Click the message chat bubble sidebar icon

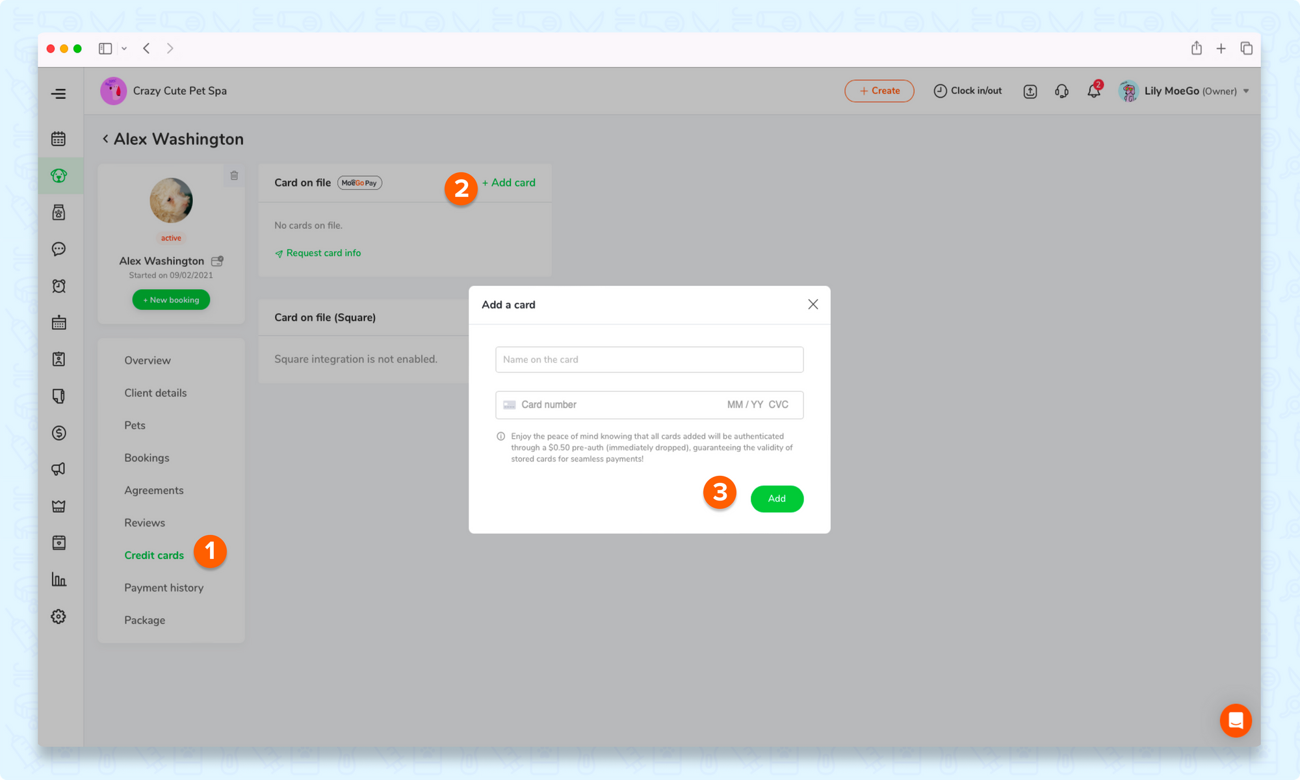click(58, 249)
